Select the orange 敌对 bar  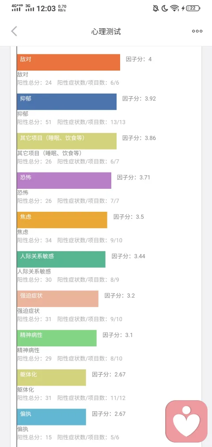coord(68,62)
